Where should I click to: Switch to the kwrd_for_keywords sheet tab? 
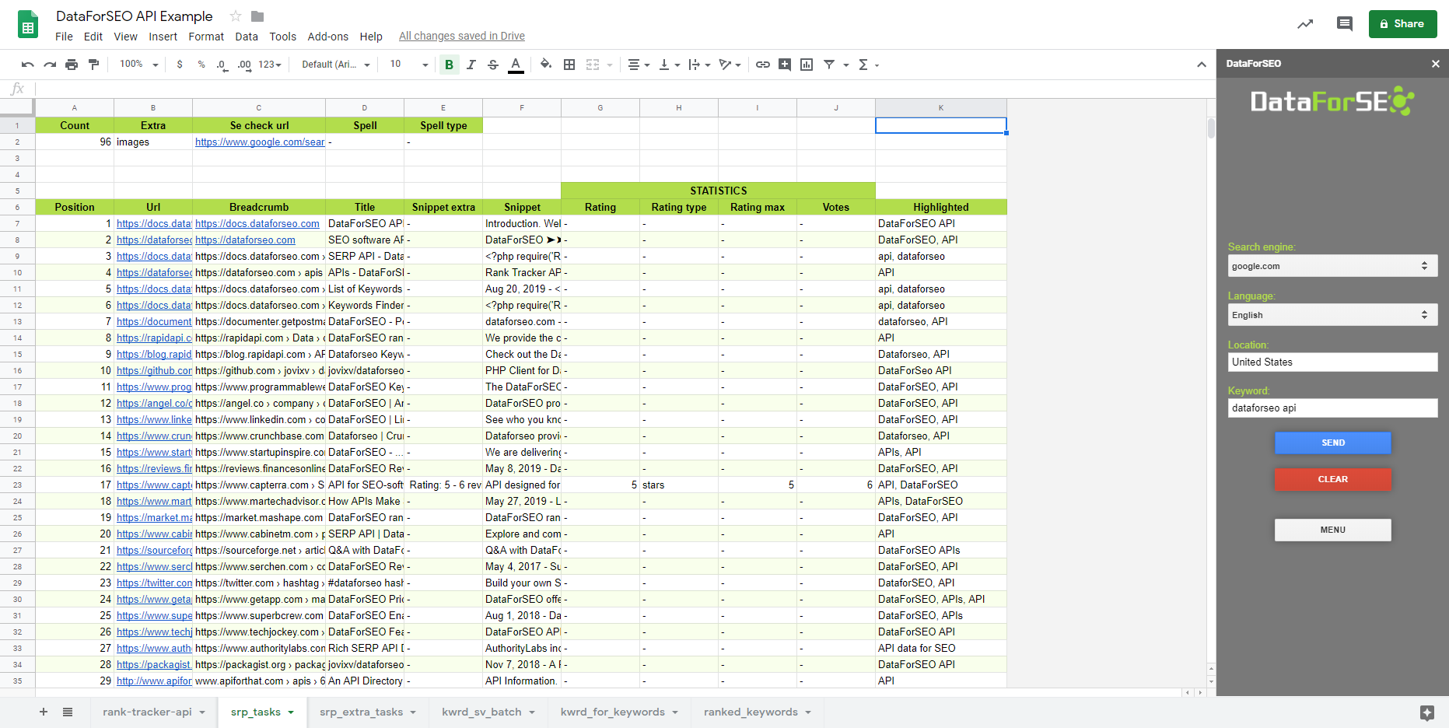click(x=619, y=712)
